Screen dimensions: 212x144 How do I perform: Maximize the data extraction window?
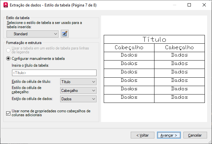click(190, 5)
